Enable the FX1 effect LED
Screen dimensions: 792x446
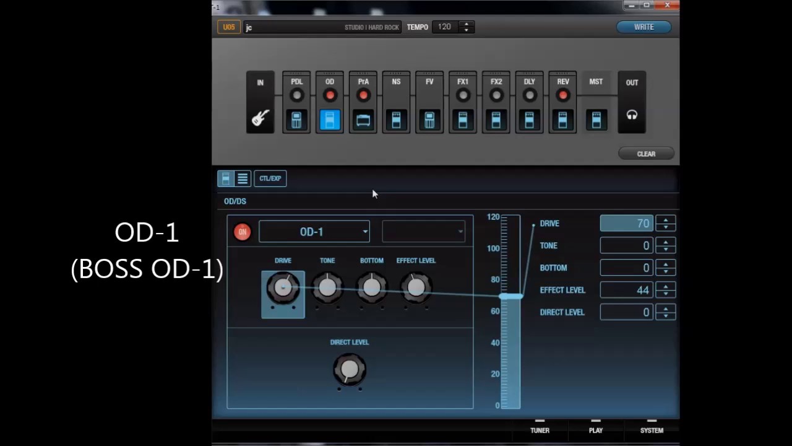(463, 95)
